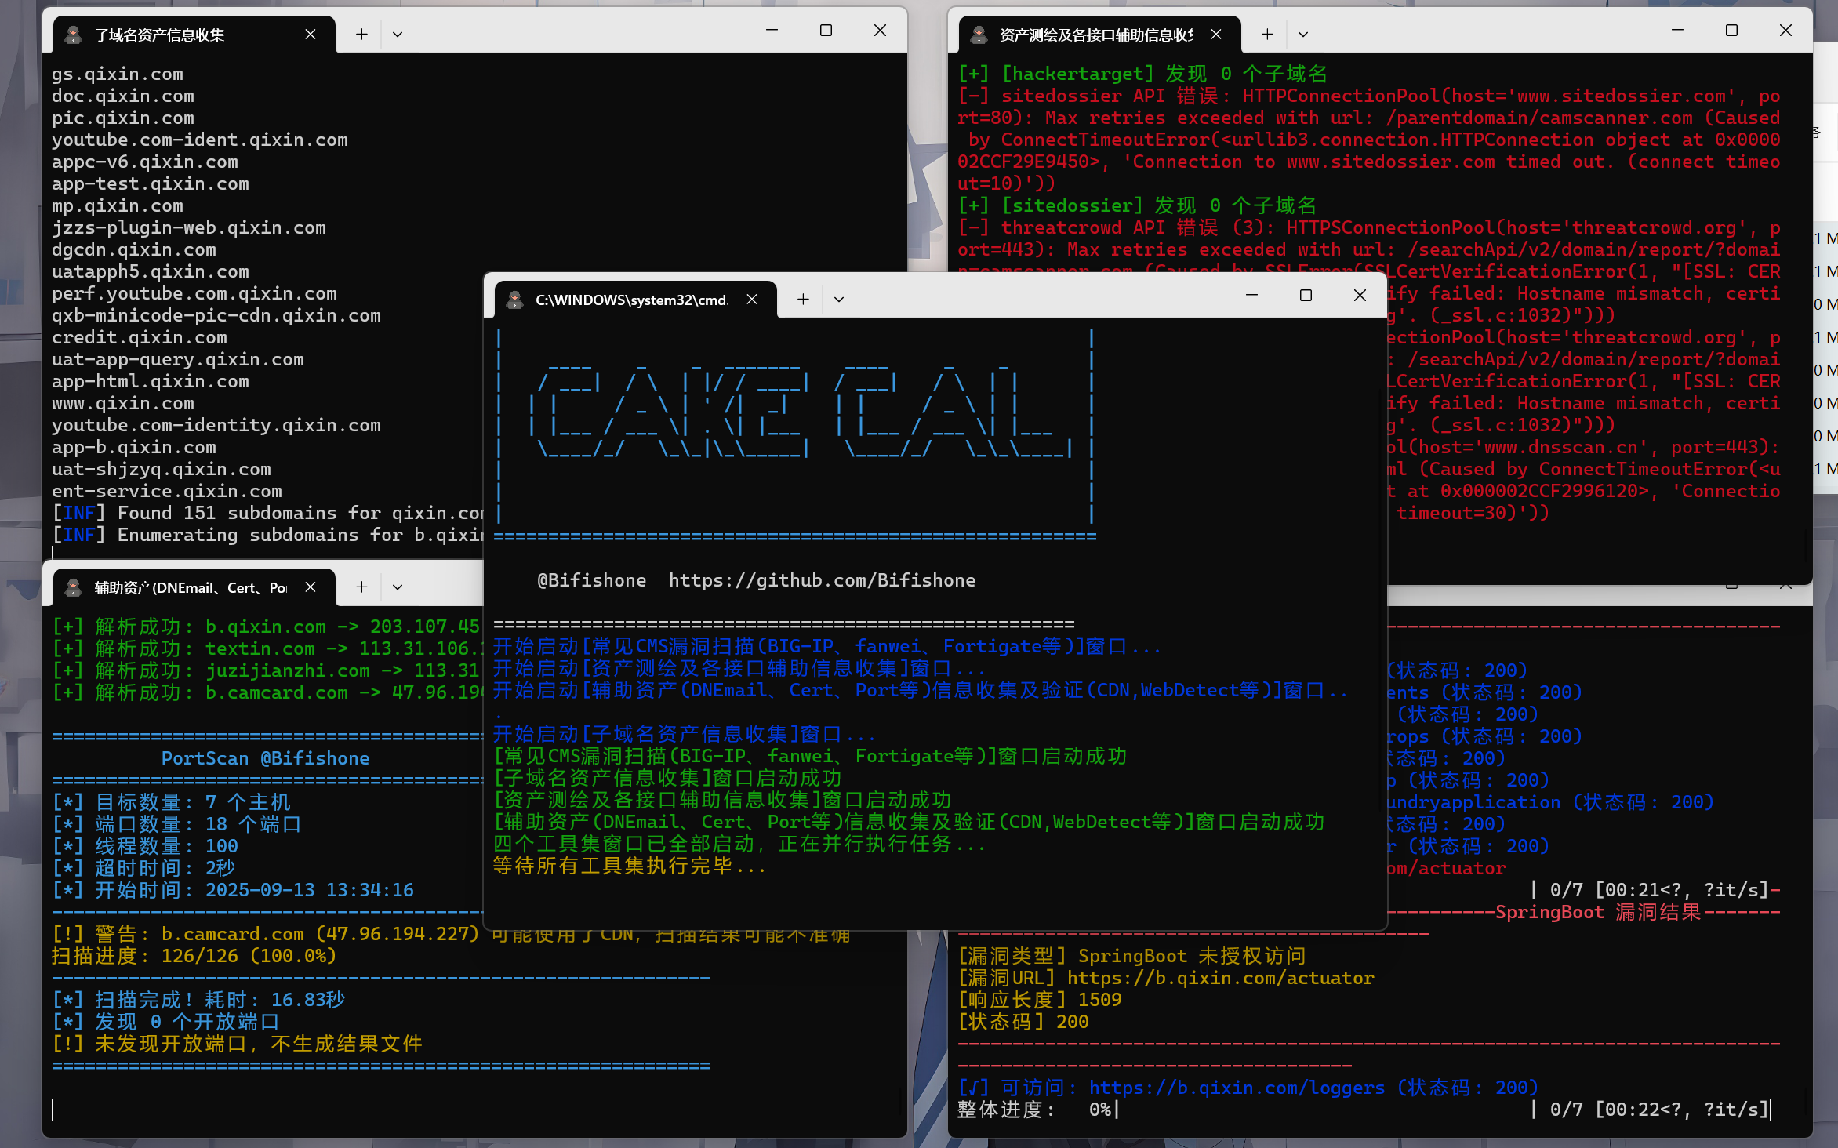Maximize the cmd window
The height and width of the screenshot is (1148, 1838).
[x=1306, y=295]
